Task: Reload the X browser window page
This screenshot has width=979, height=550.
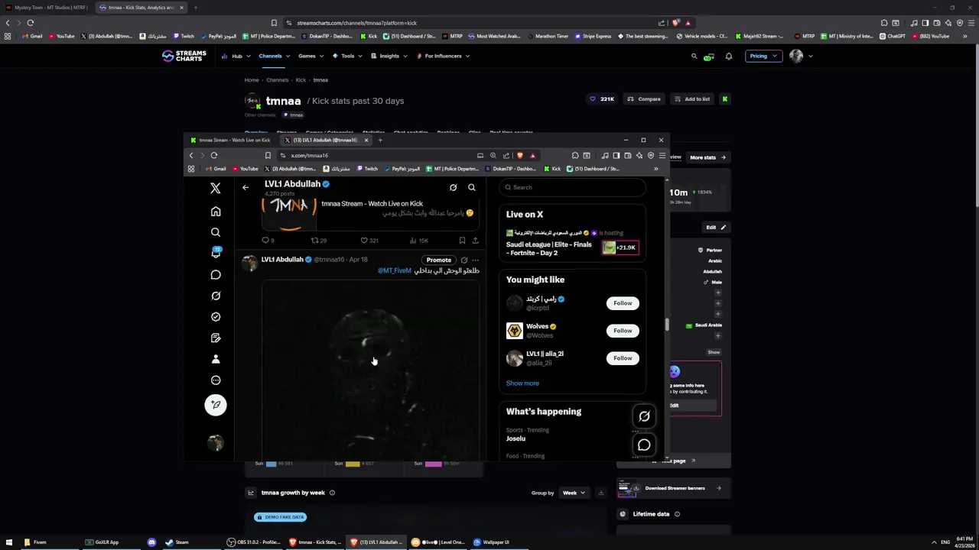Action: click(214, 155)
